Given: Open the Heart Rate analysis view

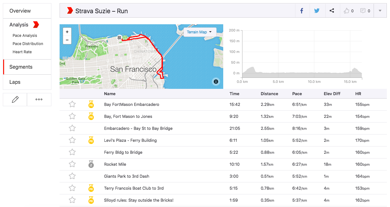Looking at the screenshot, I should [x=22, y=52].
